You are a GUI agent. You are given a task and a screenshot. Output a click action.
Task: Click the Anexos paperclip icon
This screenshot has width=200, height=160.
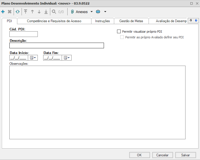(72, 12)
